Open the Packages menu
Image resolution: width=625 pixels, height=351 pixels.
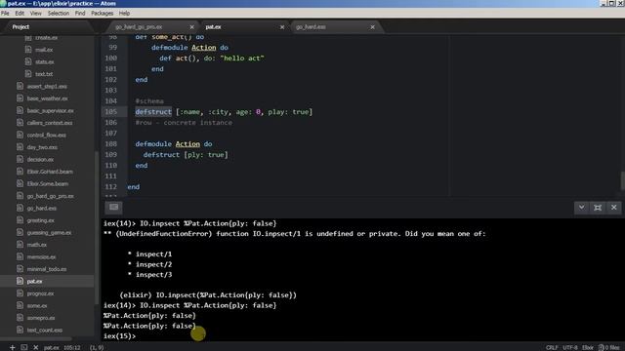pyautogui.click(x=102, y=13)
